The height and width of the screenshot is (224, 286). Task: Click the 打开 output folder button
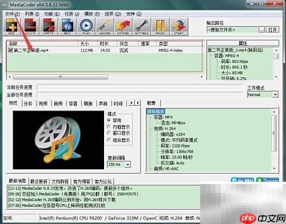tap(272, 30)
